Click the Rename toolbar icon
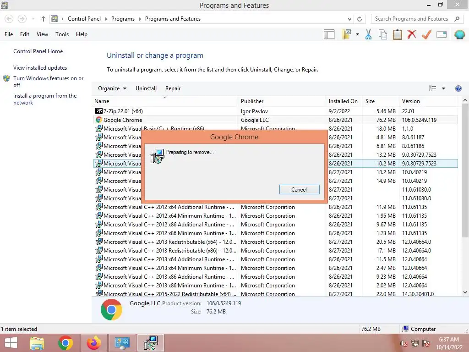 pos(442,34)
